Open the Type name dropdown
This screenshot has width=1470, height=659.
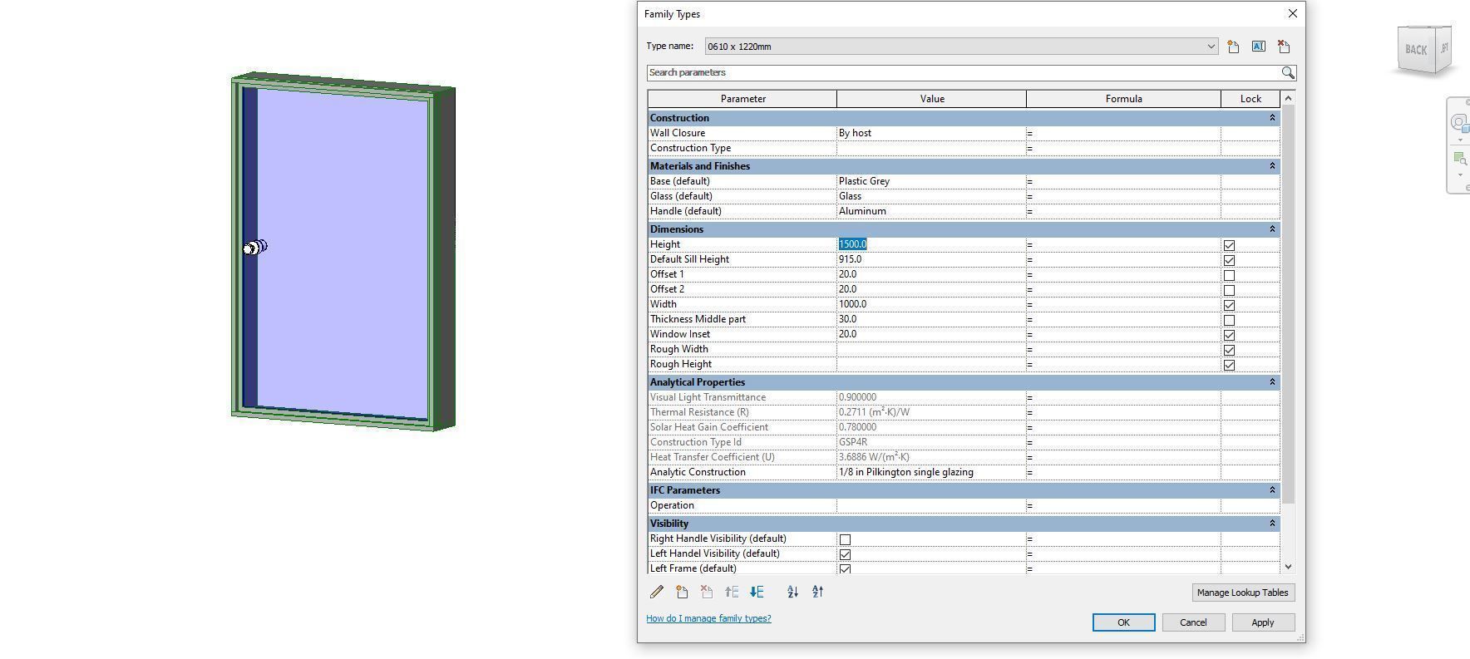point(1211,47)
